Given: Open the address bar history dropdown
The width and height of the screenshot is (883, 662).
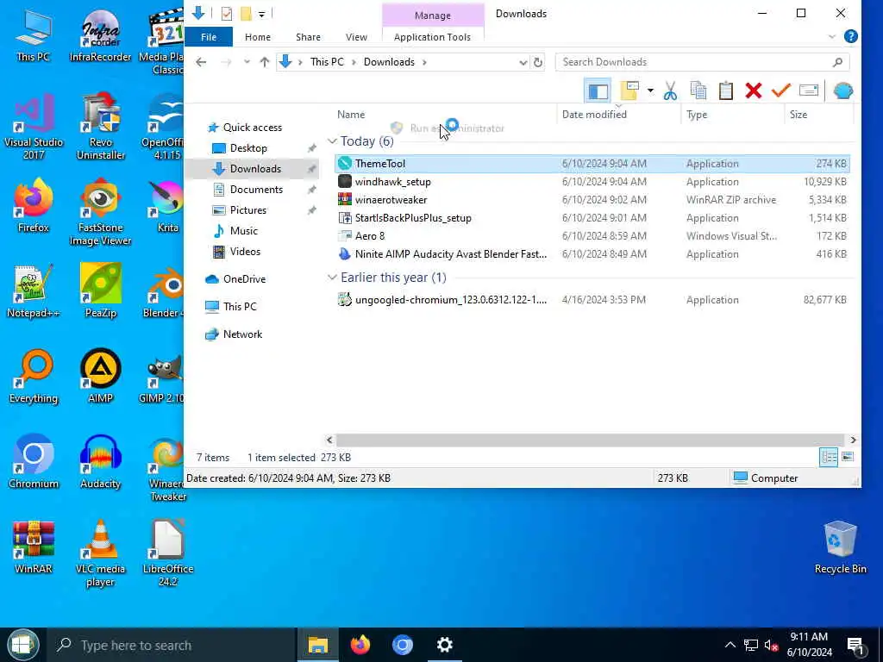Looking at the screenshot, I should 523,62.
